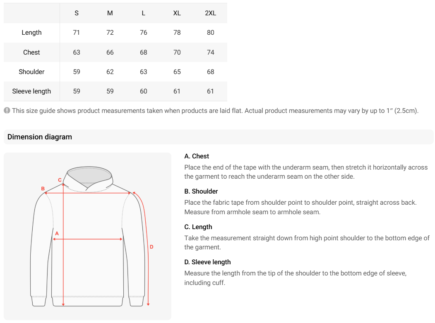Click the Sleeve length row label in the table
The width and height of the screenshot is (435, 323).
(32, 91)
